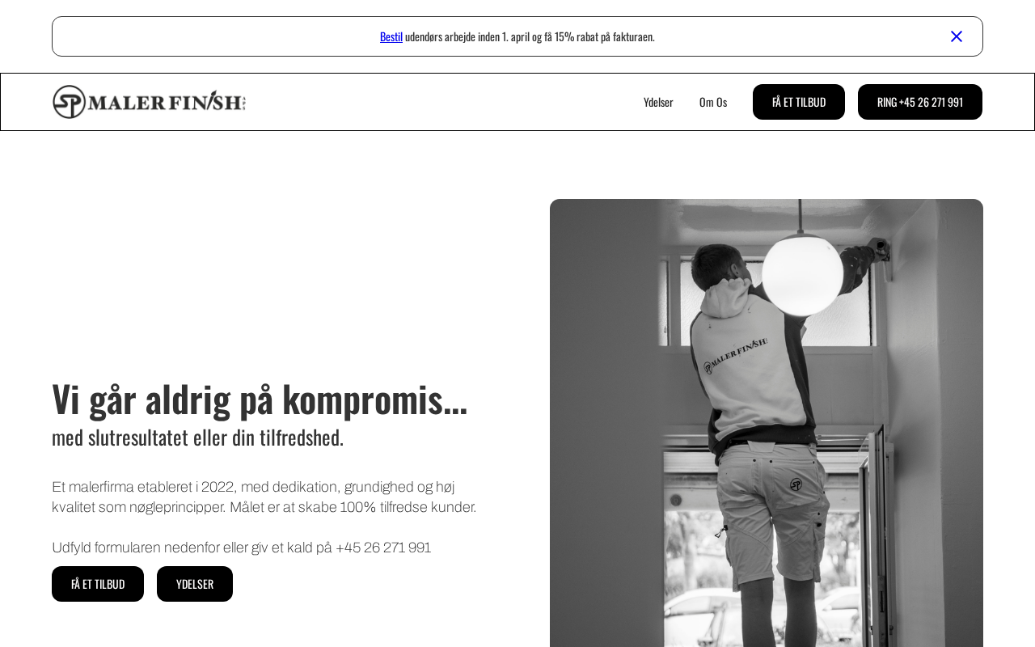Screen dimensions: 1035x647
Task: Click the paragraph starting "Et malerfirma etableret i 2022"
Action: (264, 497)
